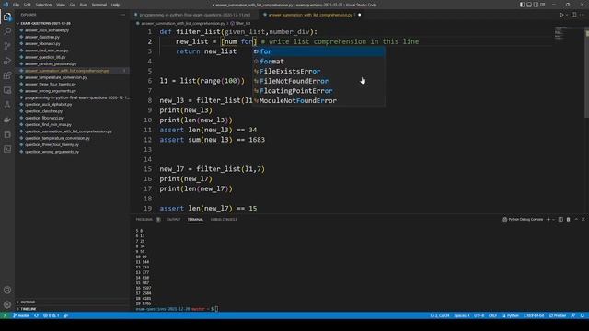Screen dimensions: 589x331
Task: Split the editor to the right
Action: point(573,15)
